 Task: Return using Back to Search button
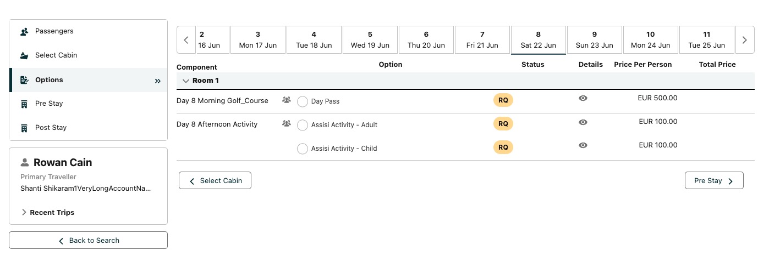(89, 240)
